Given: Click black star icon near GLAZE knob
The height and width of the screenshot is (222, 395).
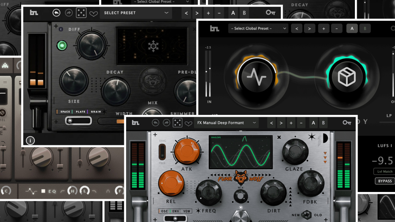Looking at the screenshot, I should 312,137.
